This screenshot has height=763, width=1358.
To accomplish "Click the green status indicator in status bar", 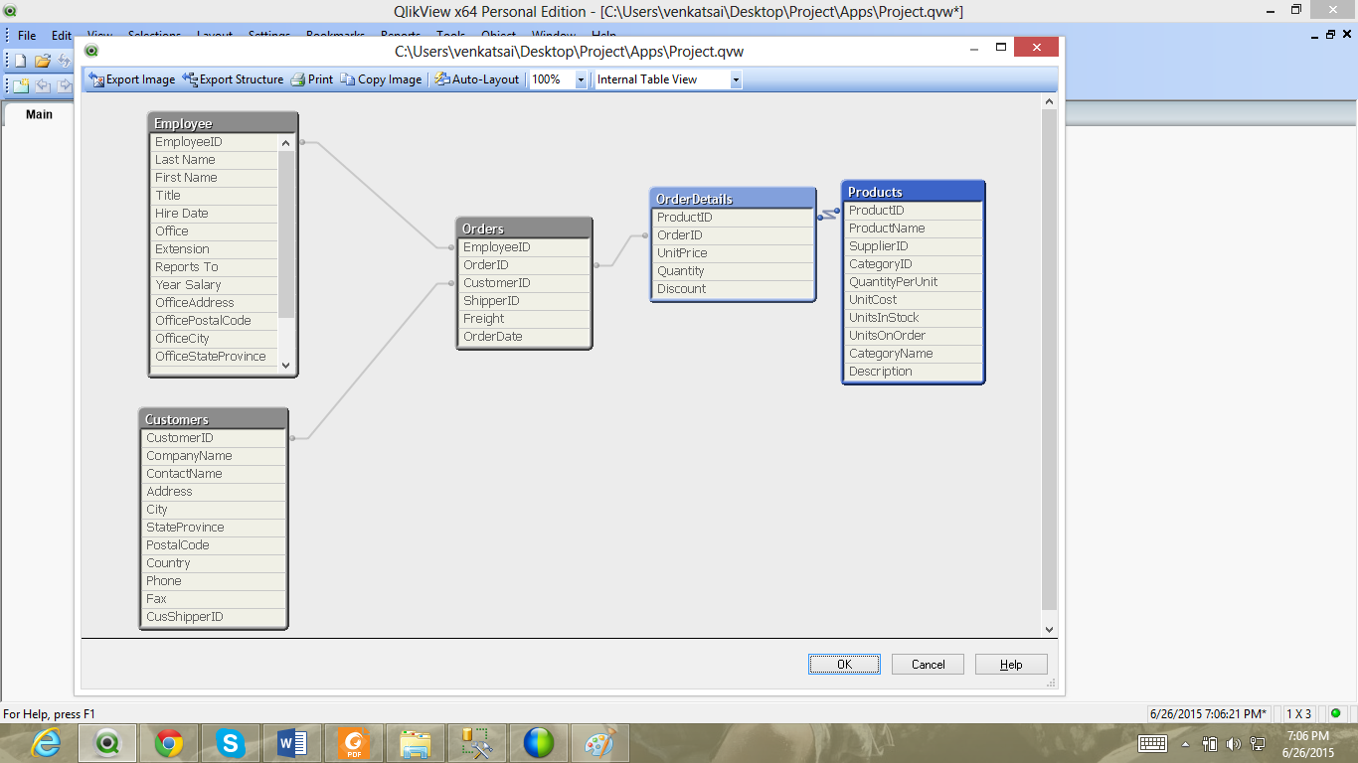I will point(1335,713).
